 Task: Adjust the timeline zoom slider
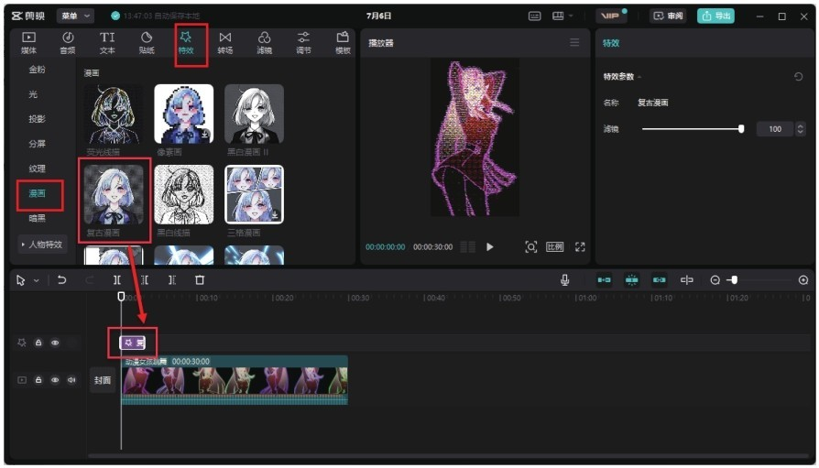[760, 280]
